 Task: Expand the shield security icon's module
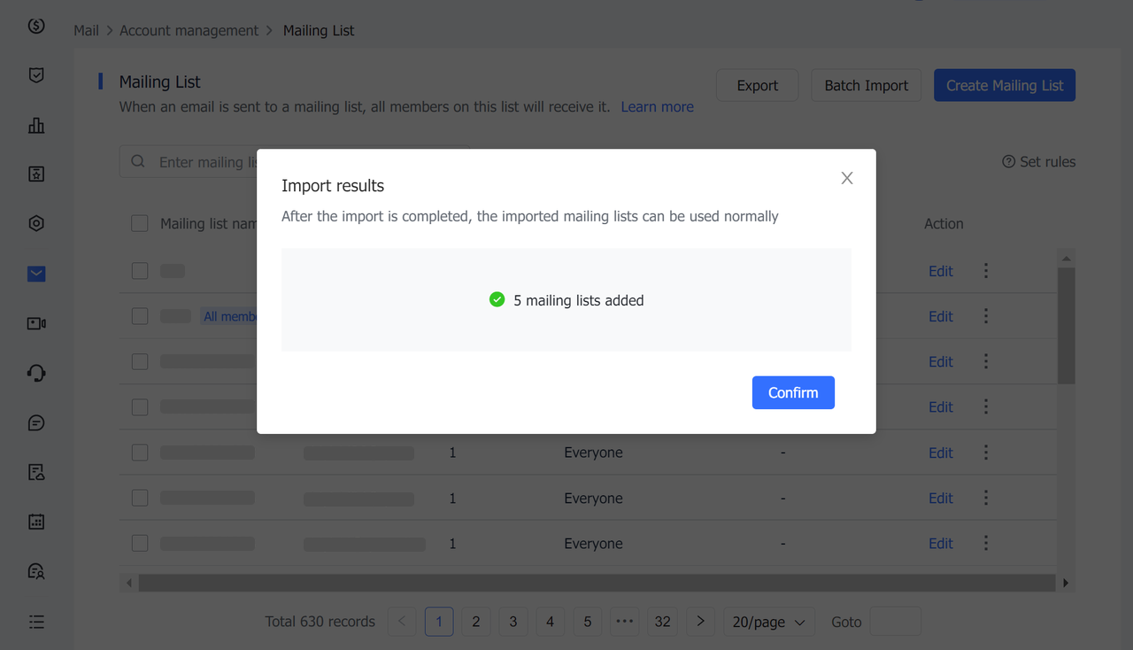tap(35, 75)
